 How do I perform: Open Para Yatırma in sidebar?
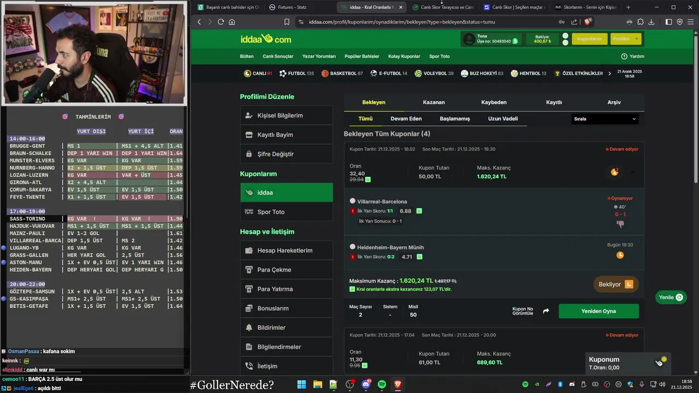click(287, 289)
